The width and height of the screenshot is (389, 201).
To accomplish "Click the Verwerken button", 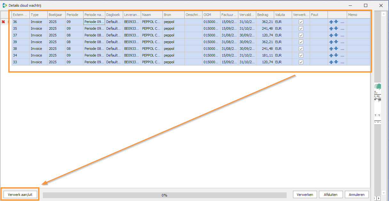I will pyautogui.click(x=305, y=194).
